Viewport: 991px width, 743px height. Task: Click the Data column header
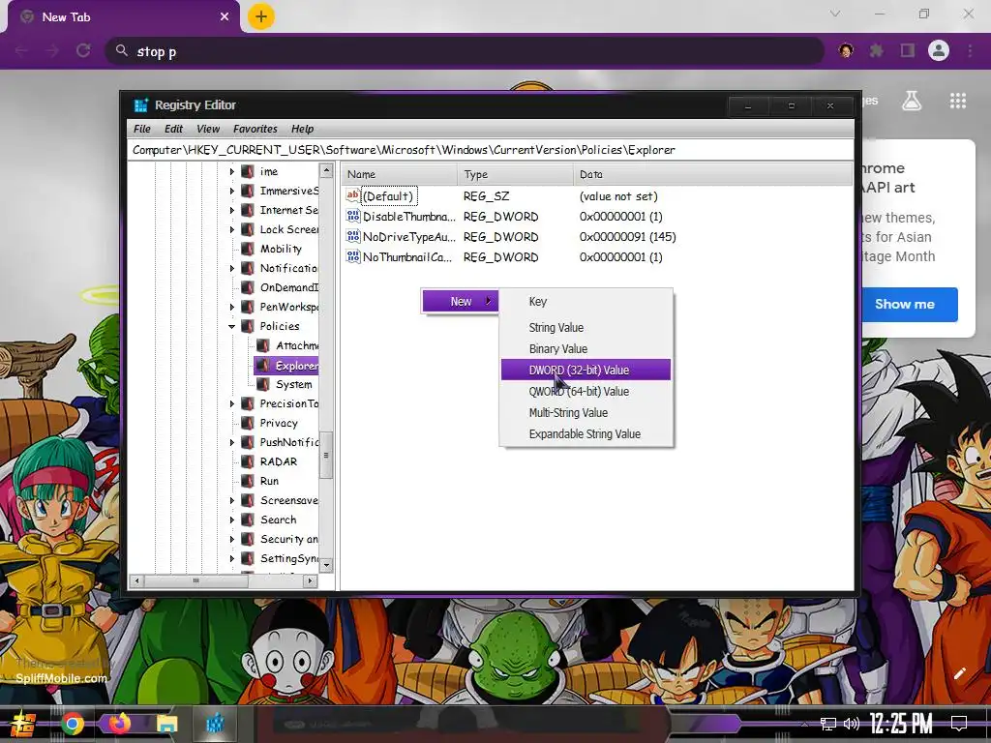click(712, 174)
